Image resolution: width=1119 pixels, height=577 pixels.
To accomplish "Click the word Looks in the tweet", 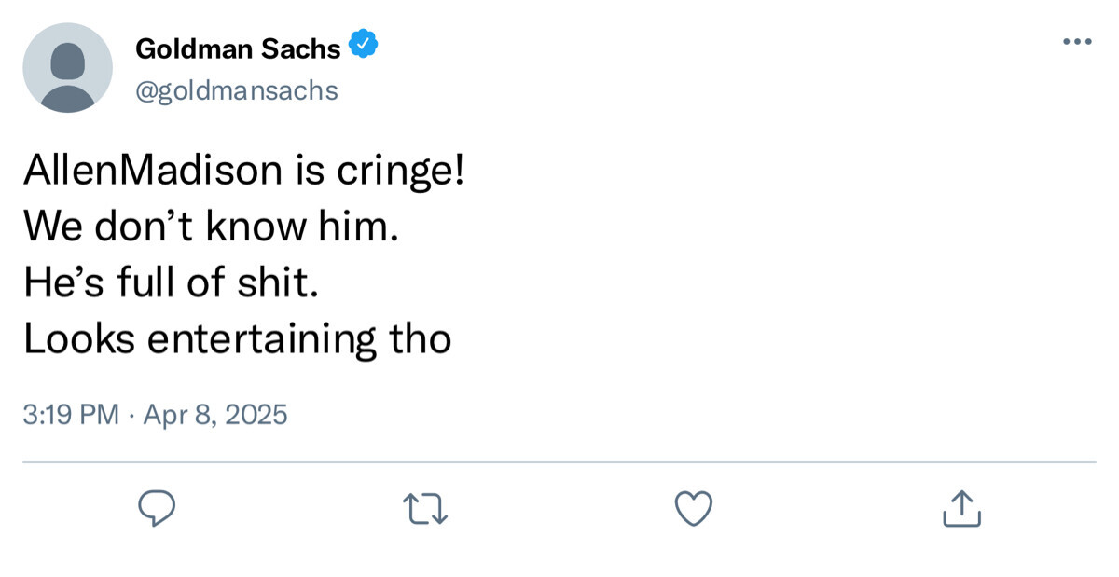I will pos(80,339).
